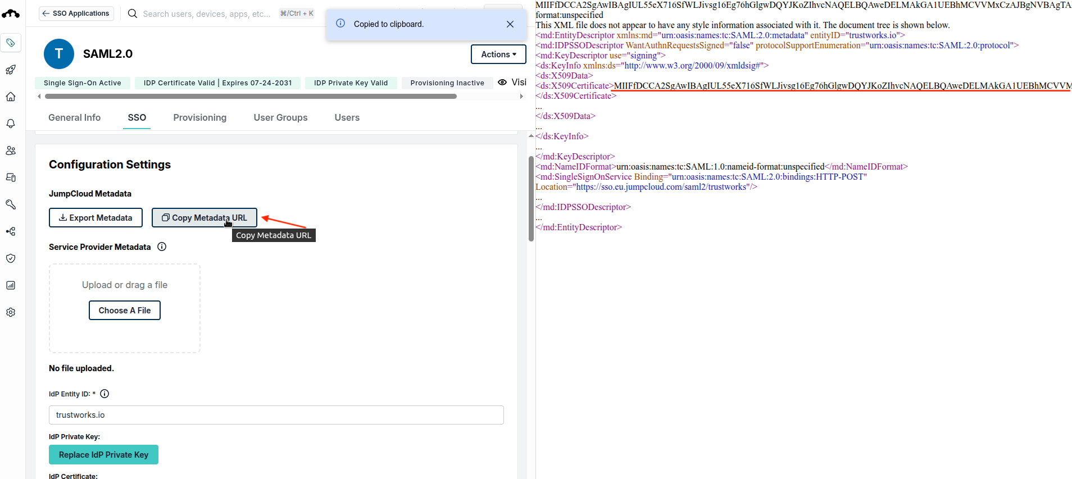The image size is (1072, 479).
Task: Click the md:SingleSignOnService line in the XML
Action: tap(701, 182)
